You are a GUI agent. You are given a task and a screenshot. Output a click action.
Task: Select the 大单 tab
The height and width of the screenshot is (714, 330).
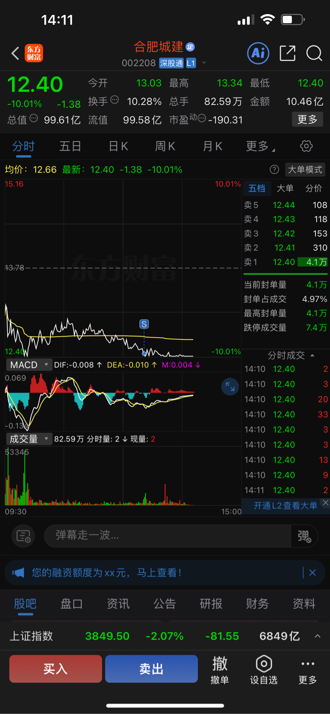pos(285,188)
